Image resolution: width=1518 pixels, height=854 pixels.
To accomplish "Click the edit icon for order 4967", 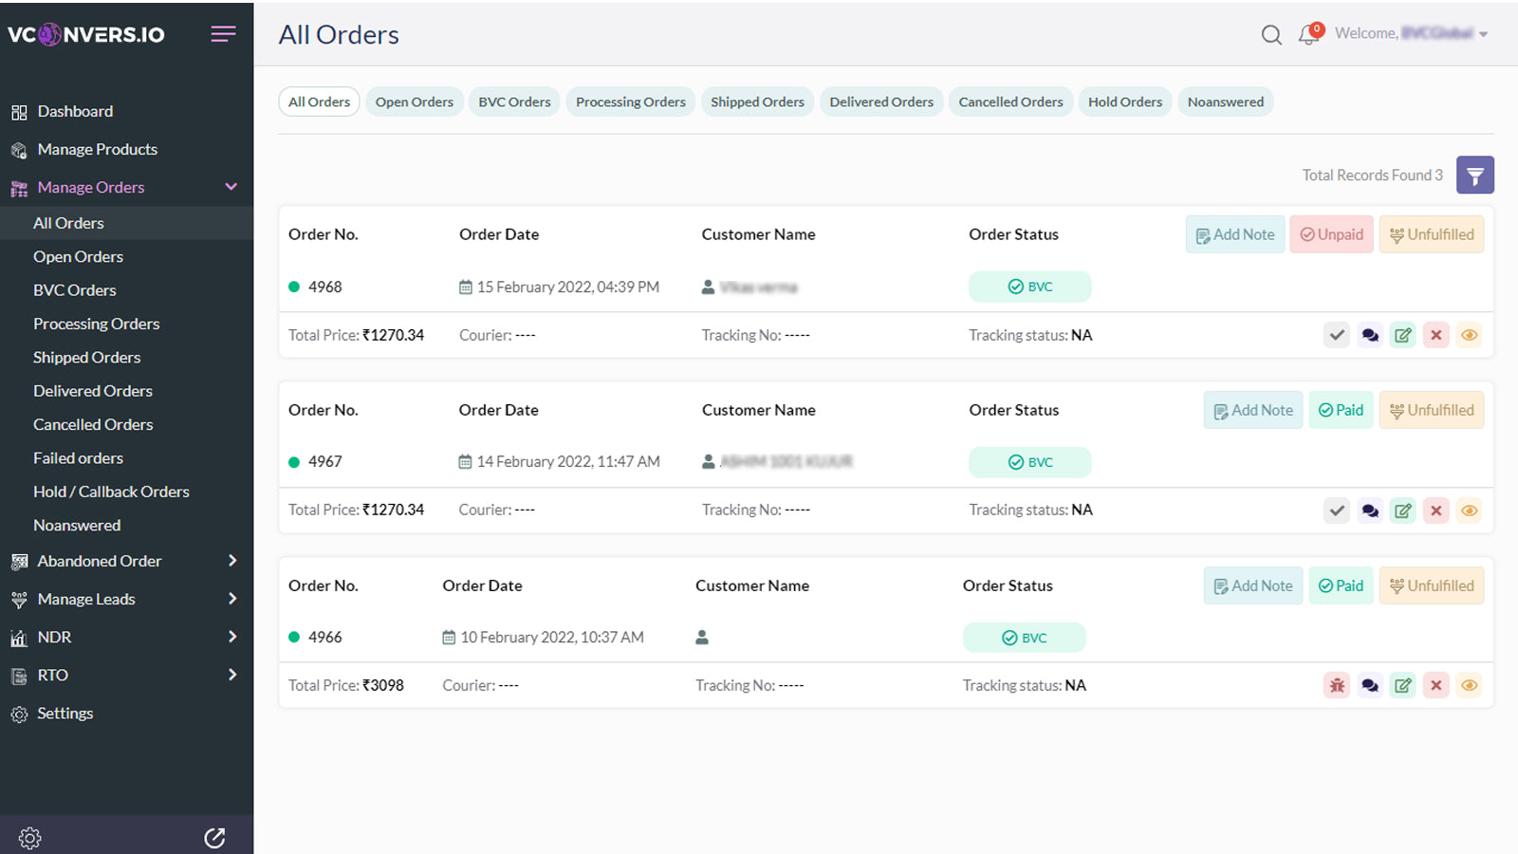I will click(x=1402, y=511).
